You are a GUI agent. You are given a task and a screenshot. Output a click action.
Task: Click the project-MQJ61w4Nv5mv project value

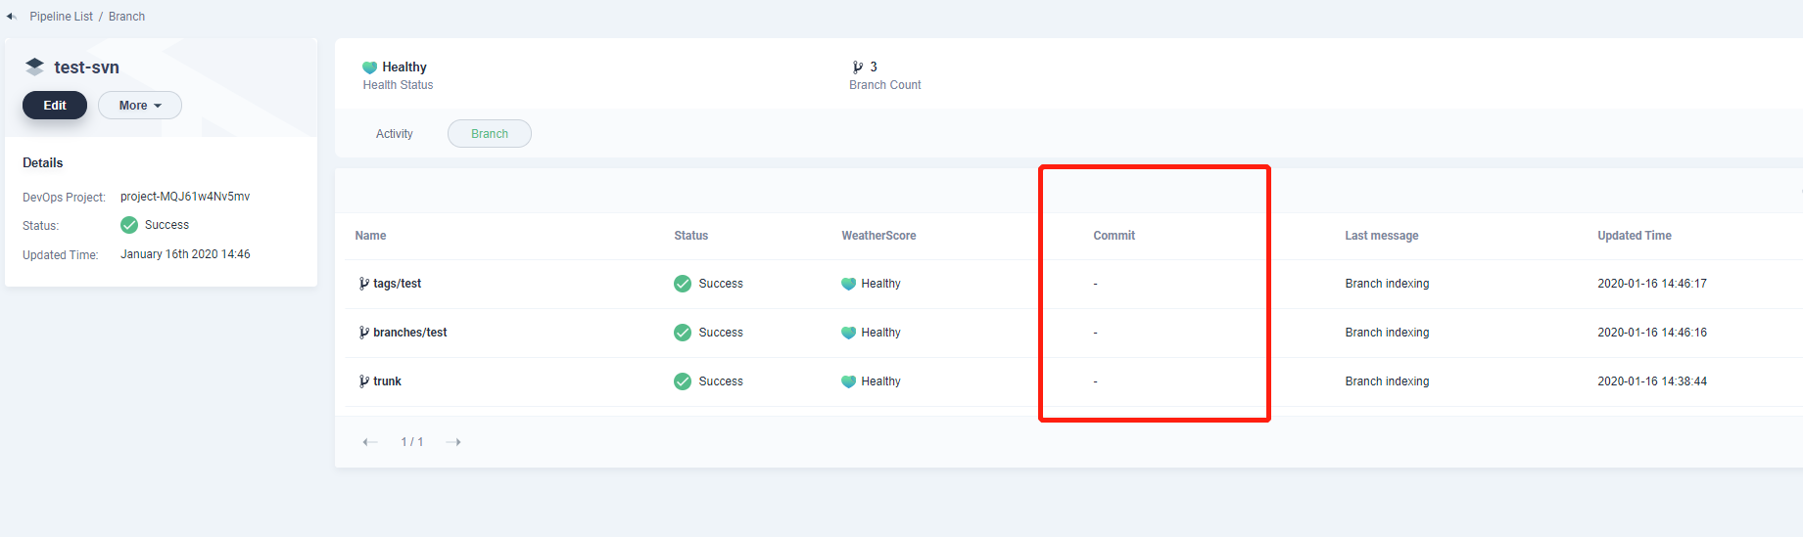pos(185,197)
